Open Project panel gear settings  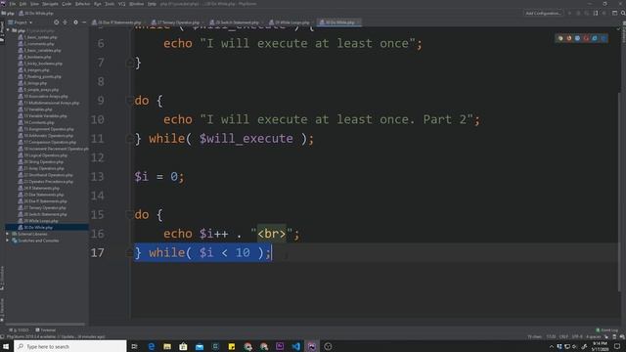pos(75,22)
